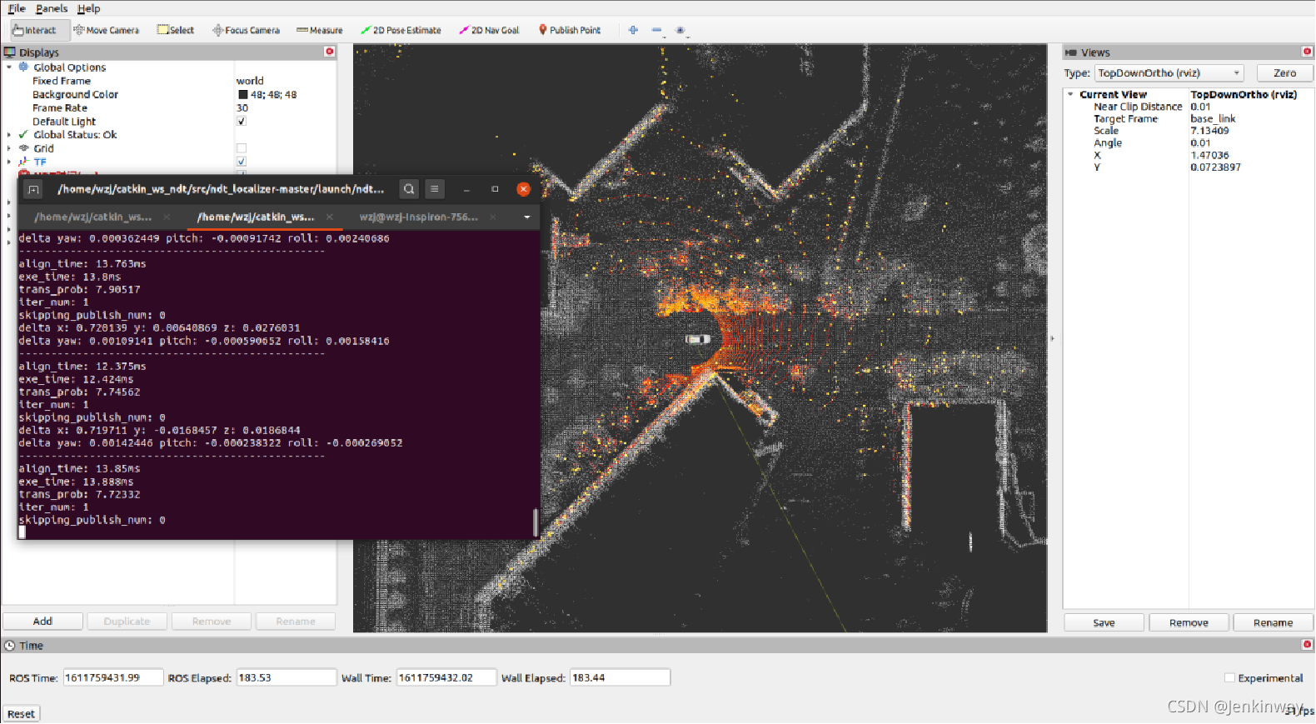
Task: Click the Save view button
Action: 1104,623
